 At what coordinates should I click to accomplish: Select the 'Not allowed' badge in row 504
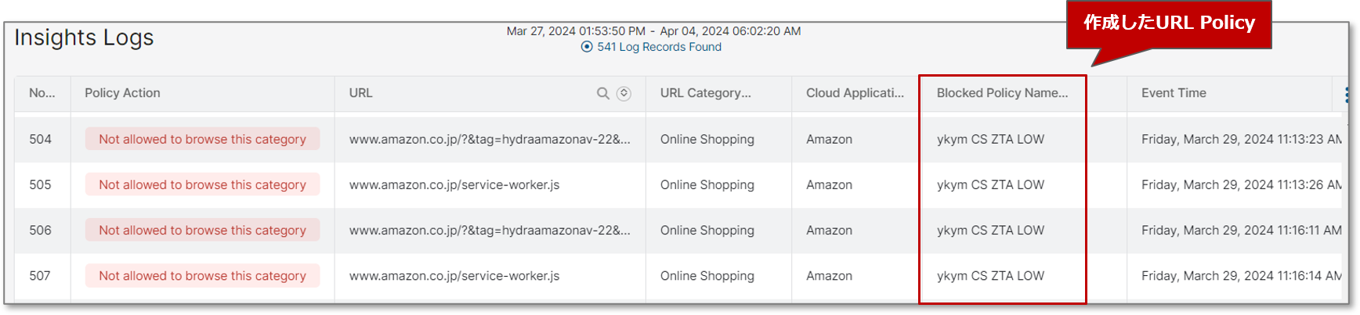pyautogui.click(x=202, y=139)
